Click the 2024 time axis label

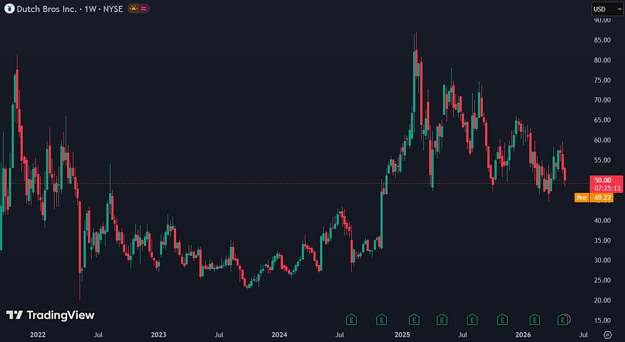279,335
